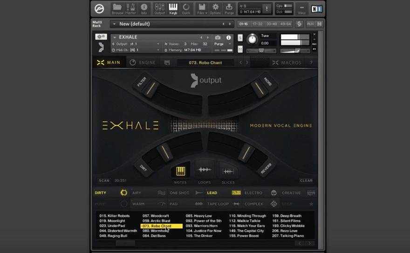Screen dimensions: 410x253
Task: Select the SLICES mode icon
Action: 228,171
